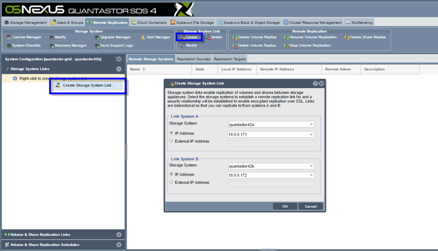The width and height of the screenshot is (438, 251).
Task: Select Link System A IP Address radio
Action: [x=171, y=133]
